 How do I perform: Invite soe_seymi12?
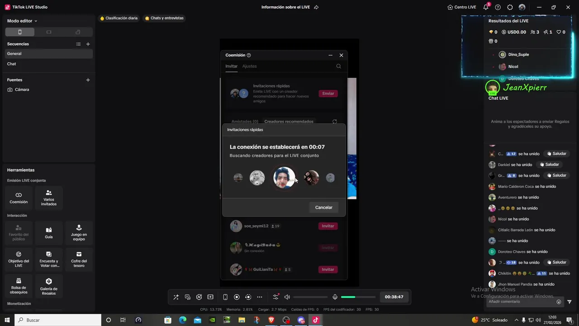[x=328, y=226]
